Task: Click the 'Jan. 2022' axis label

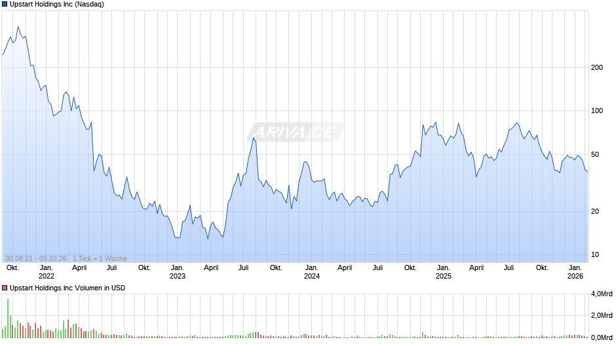Action: point(46,272)
